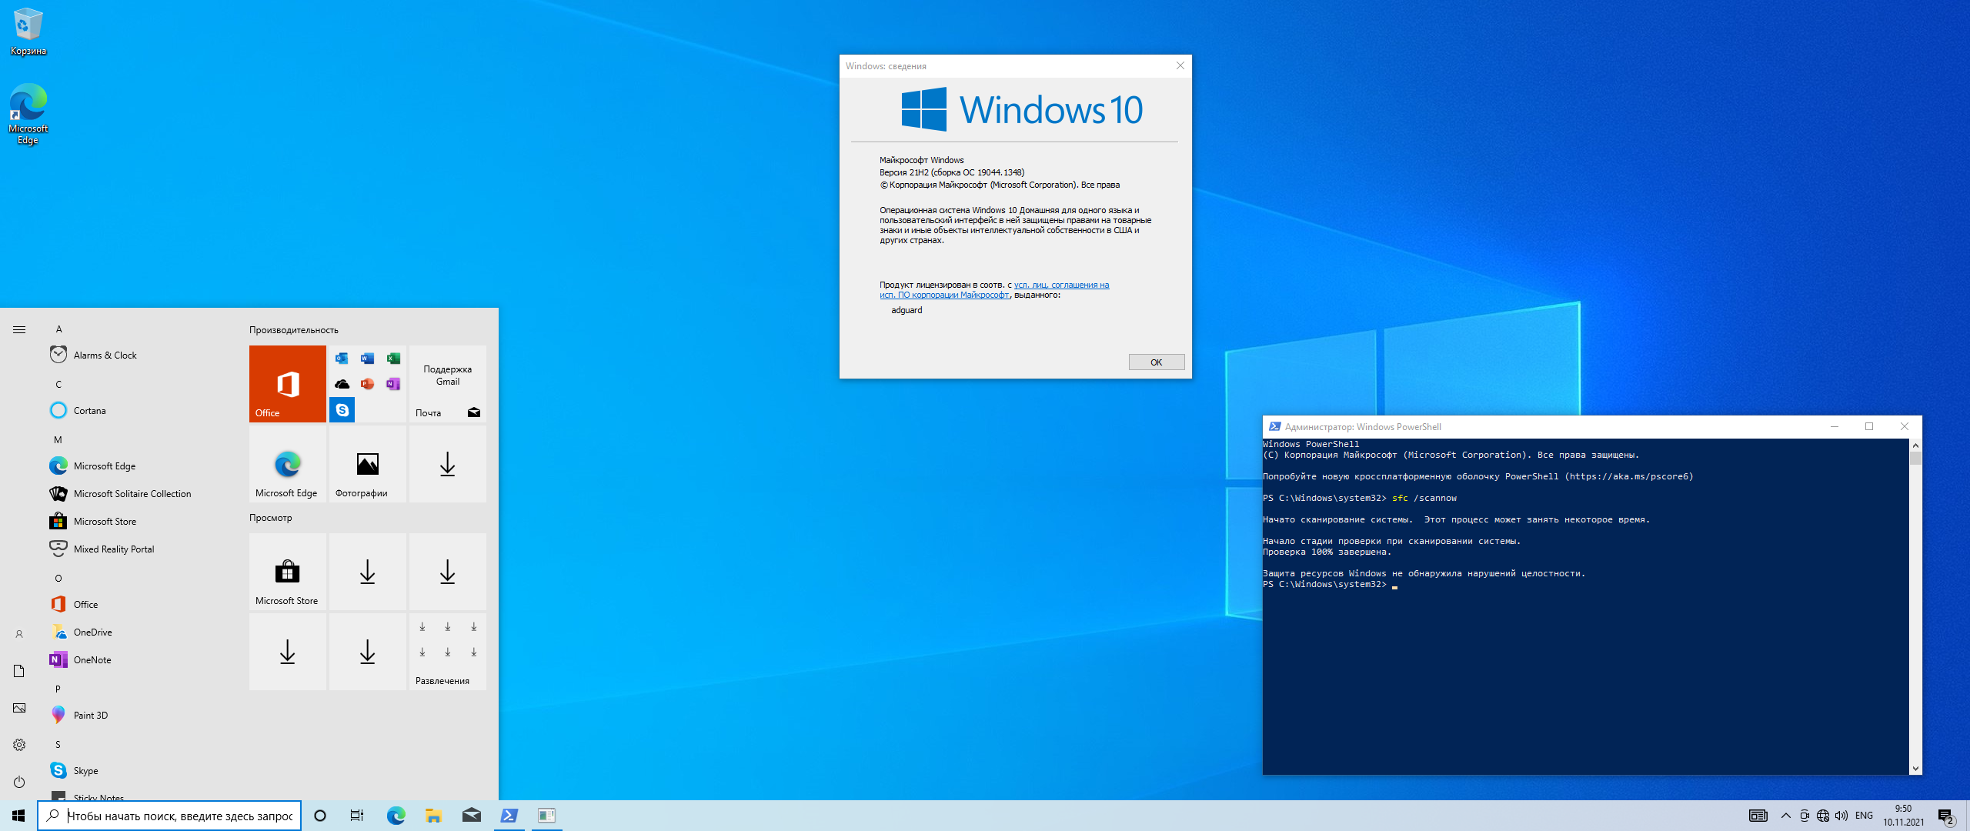Open the orange Office tile
Viewport: 1970px width, 831px height.
288,384
